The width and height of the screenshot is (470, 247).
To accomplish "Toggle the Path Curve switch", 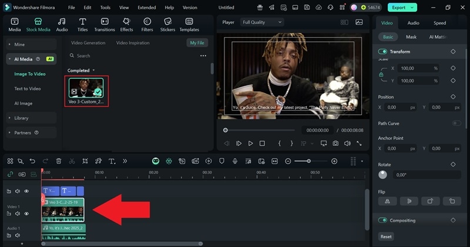I will 456,123.
